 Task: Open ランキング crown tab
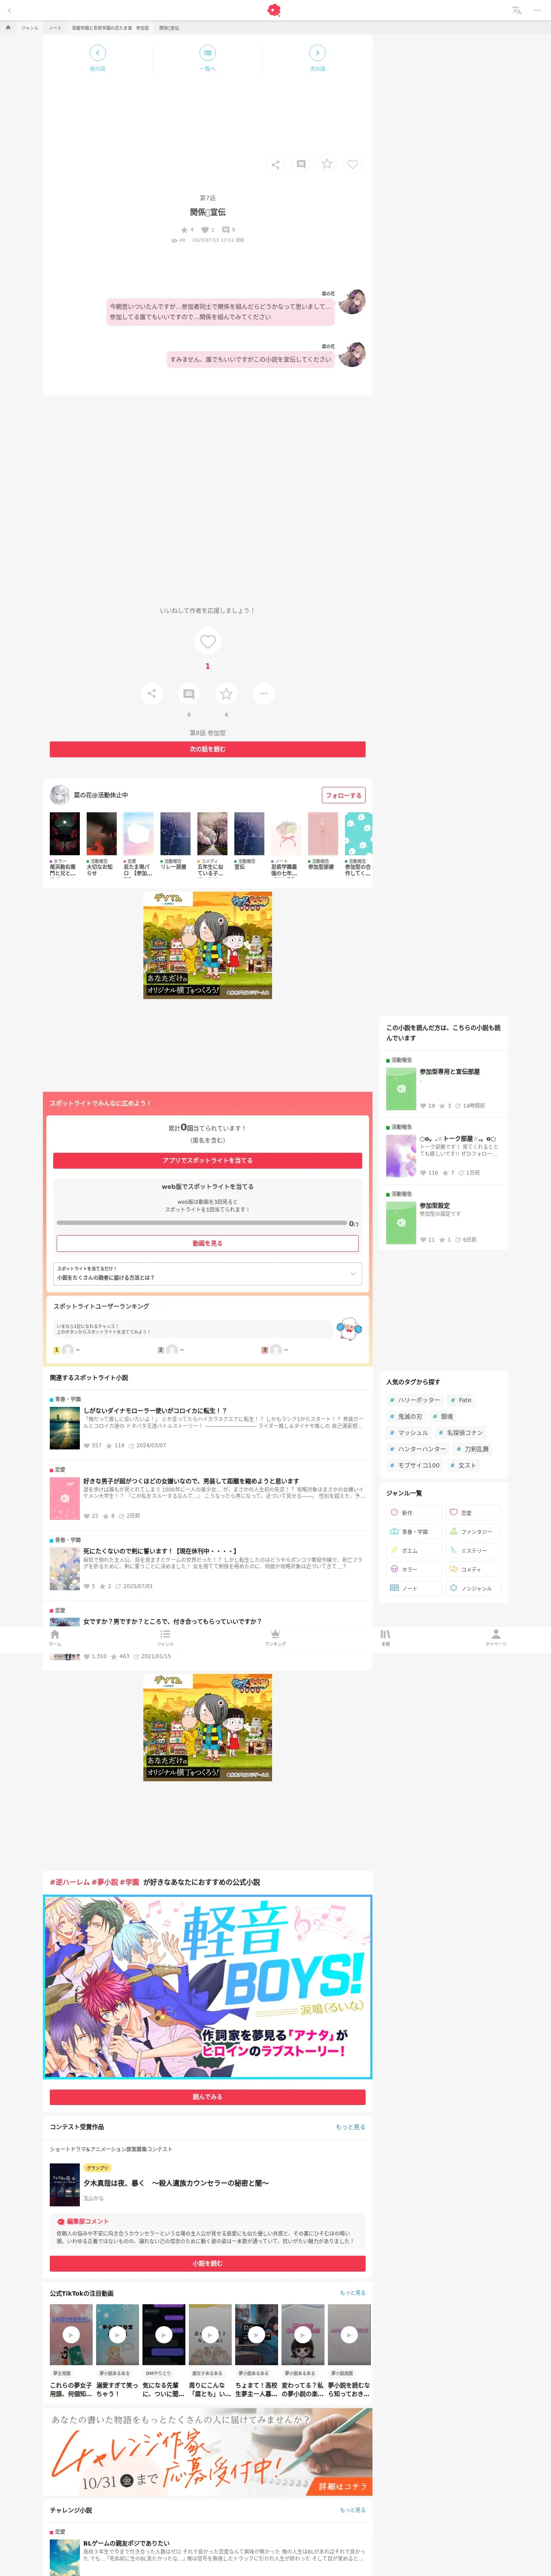[275, 1637]
